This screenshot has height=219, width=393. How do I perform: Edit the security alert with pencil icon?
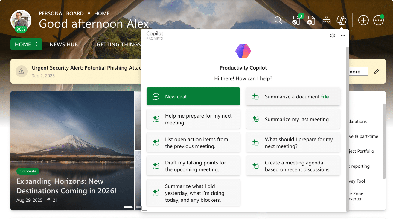(377, 71)
